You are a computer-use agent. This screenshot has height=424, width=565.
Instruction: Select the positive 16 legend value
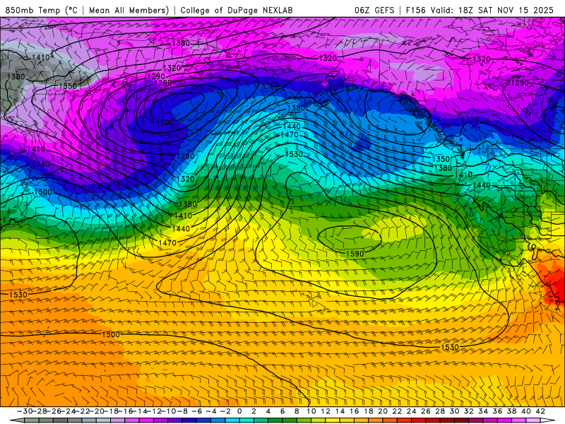tap(355, 411)
